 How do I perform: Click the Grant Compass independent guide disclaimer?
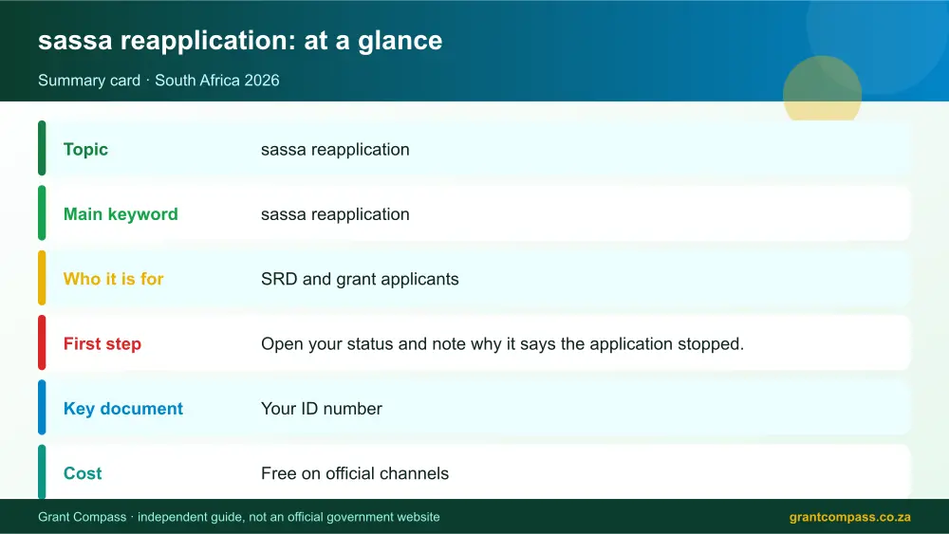(x=238, y=517)
